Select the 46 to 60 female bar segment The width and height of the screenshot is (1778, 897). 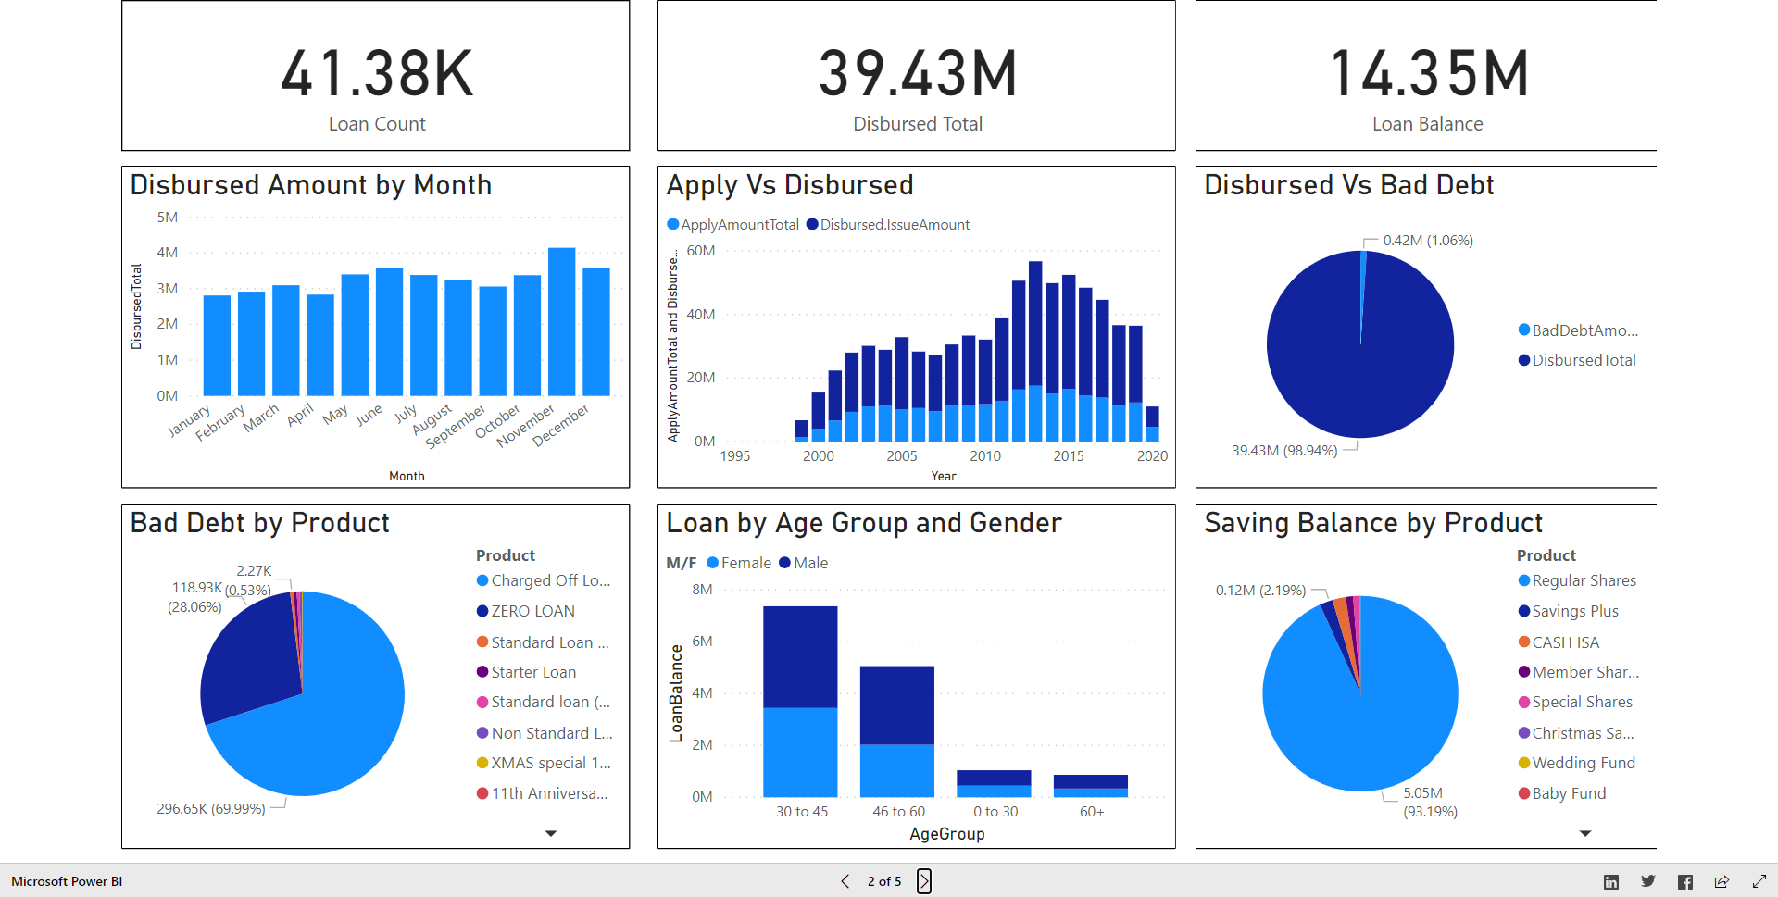(x=897, y=770)
